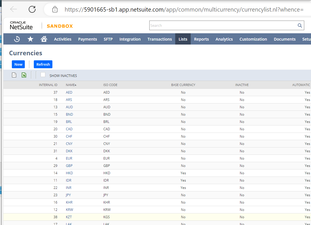The image size is (311, 225).
Task: Open the ARS currency link
Action: 69,100
